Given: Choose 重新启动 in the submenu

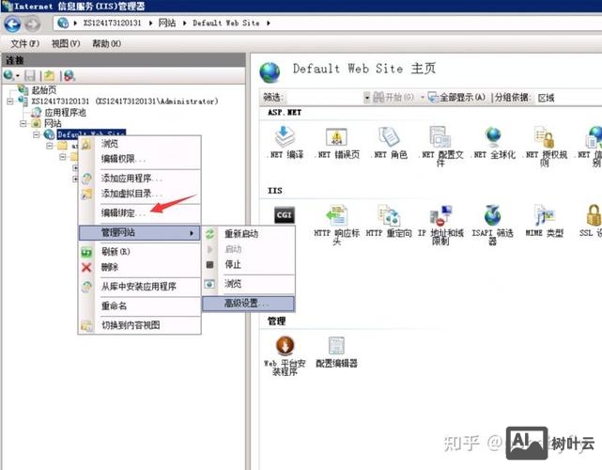Looking at the screenshot, I should click(248, 234).
